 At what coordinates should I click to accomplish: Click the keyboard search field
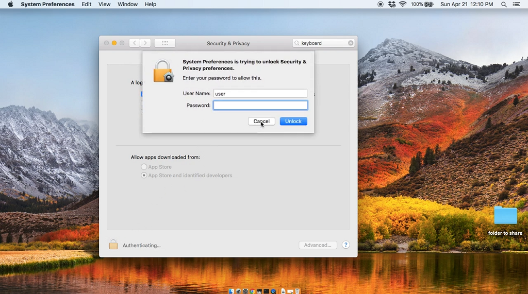pos(323,43)
